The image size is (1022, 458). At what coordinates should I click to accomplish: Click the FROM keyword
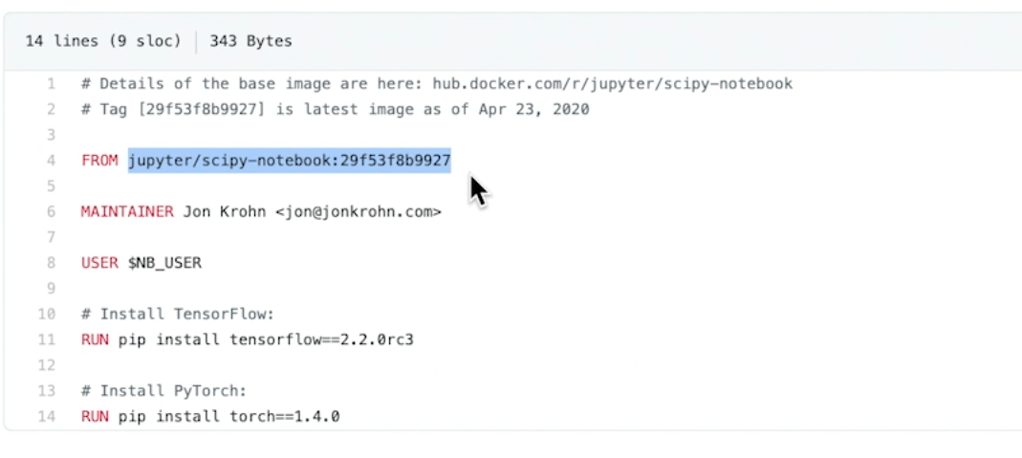click(100, 161)
